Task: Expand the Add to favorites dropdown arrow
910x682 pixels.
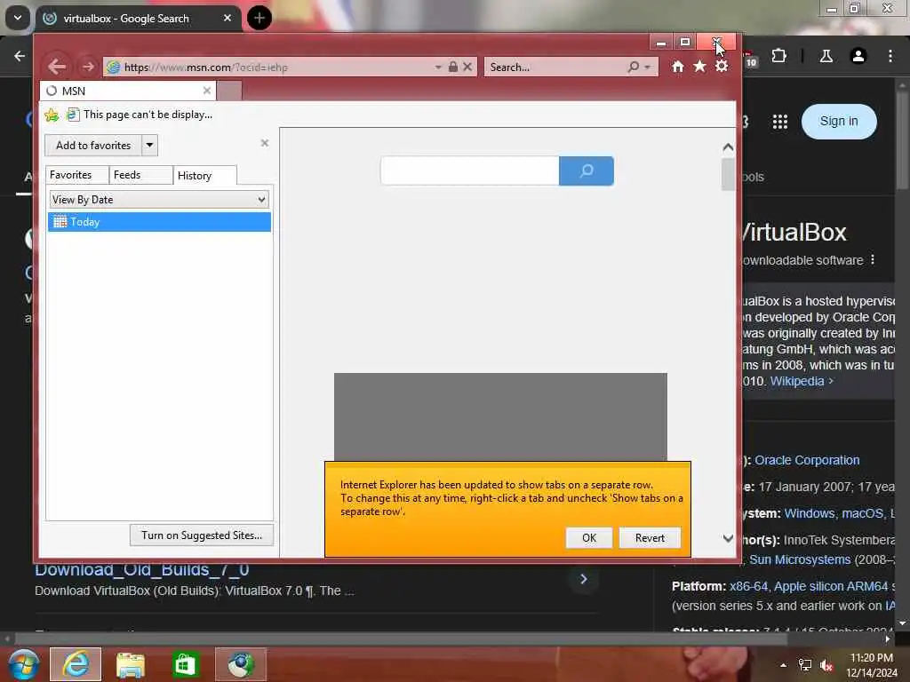Action: (x=149, y=146)
